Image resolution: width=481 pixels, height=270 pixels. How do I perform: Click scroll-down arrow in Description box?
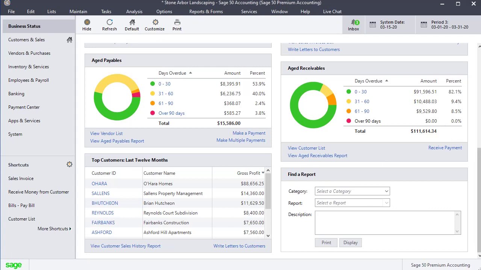[457, 231]
